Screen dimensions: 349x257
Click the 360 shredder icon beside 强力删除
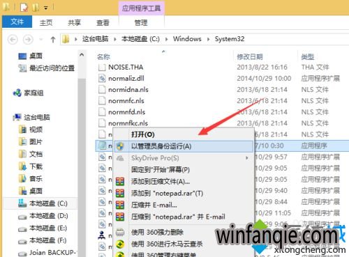[x=120, y=232]
